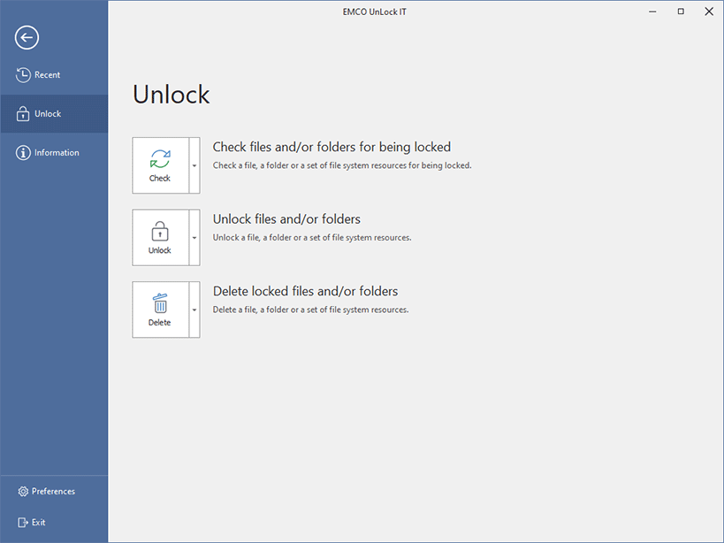Open the Information circle icon

(x=24, y=153)
